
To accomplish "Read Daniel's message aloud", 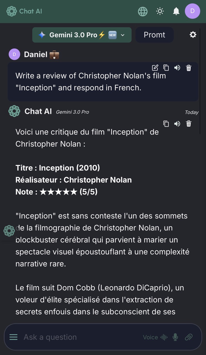I will (x=177, y=68).
